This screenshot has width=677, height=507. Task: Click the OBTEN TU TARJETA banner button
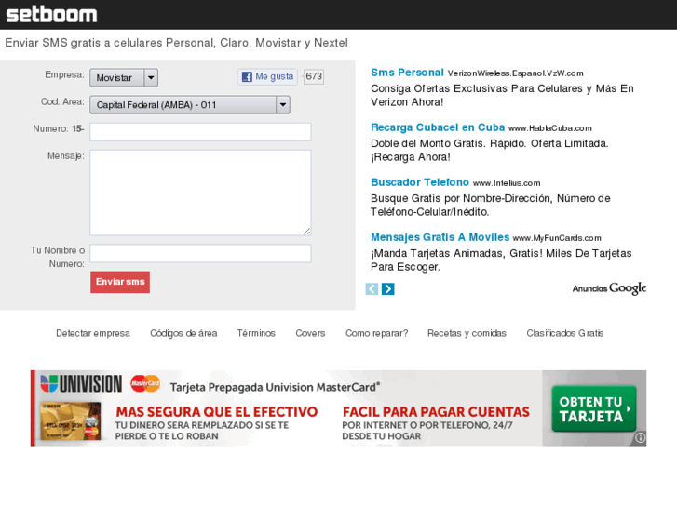(x=594, y=408)
